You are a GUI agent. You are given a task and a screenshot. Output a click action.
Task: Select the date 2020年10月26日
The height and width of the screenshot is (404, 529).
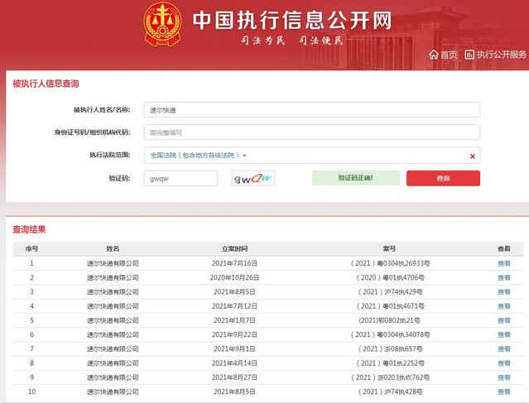click(234, 277)
